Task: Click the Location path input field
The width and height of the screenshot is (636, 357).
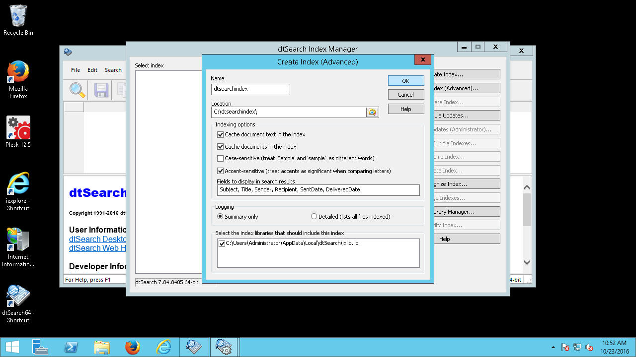Action: [289, 112]
